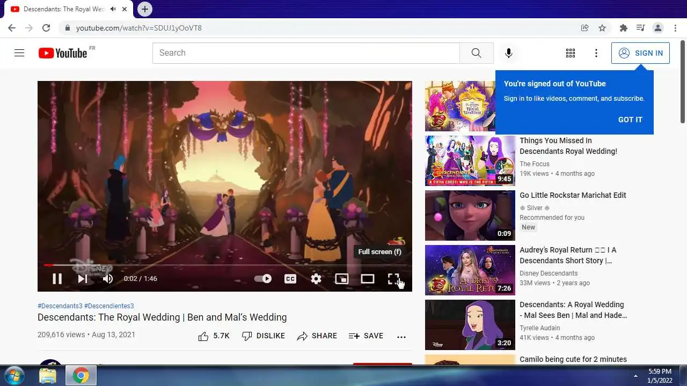The width and height of the screenshot is (687, 386).
Task: Click the video time display 0:02 / 1:46
Action: 141,279
